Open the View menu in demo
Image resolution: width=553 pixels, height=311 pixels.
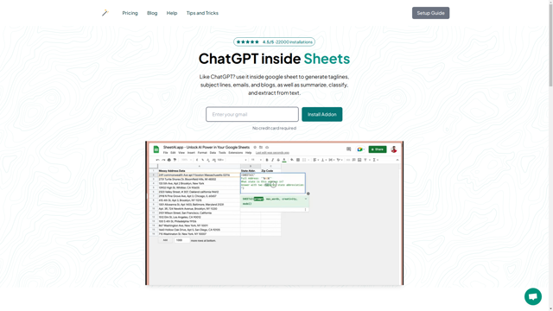(181, 153)
